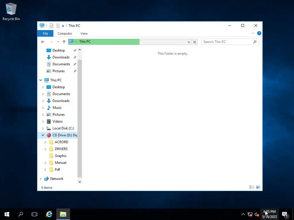Screen dimensions: 294x220
Task: Expand the Videos folder node
Action: pyautogui.click(x=43, y=121)
